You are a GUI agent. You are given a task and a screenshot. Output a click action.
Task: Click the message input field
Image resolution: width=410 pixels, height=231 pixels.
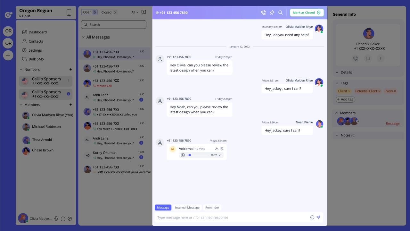[x=232, y=217]
